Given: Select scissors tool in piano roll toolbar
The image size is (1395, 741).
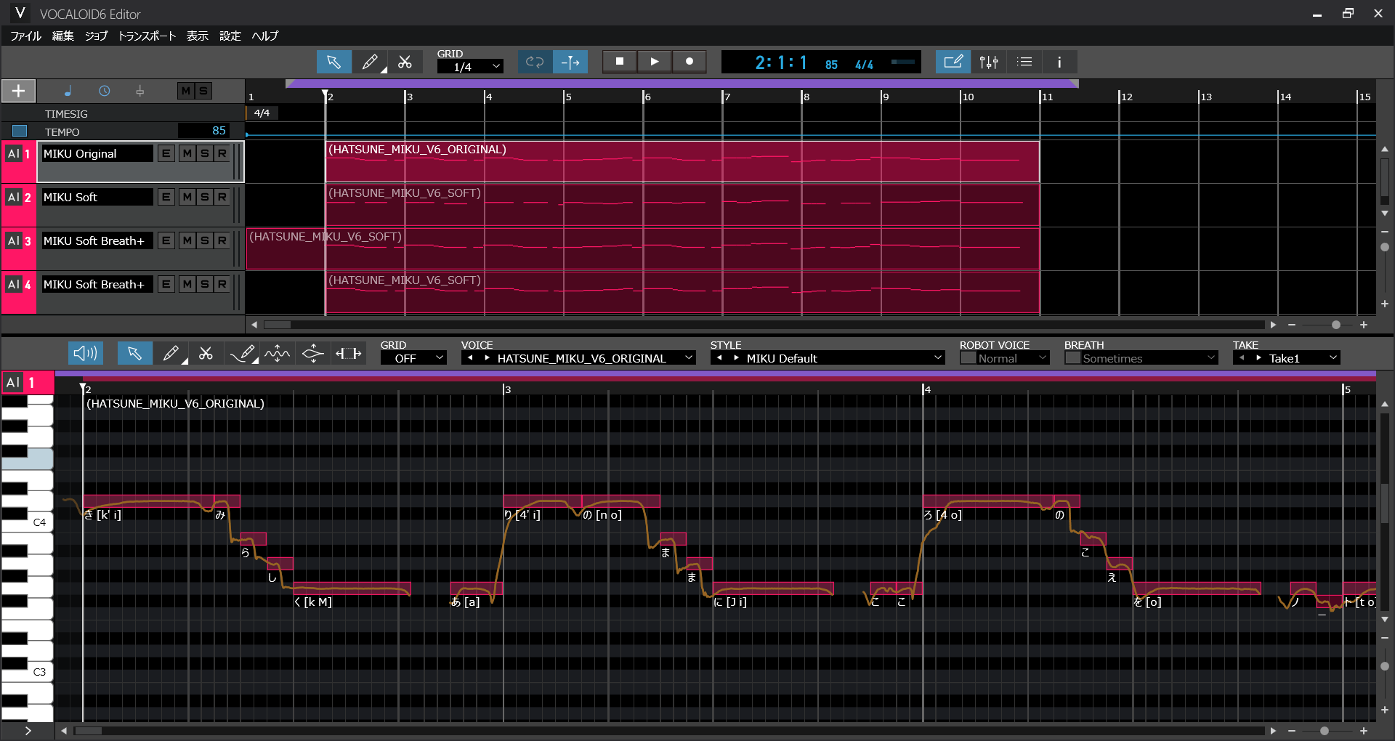Looking at the screenshot, I should click(206, 353).
